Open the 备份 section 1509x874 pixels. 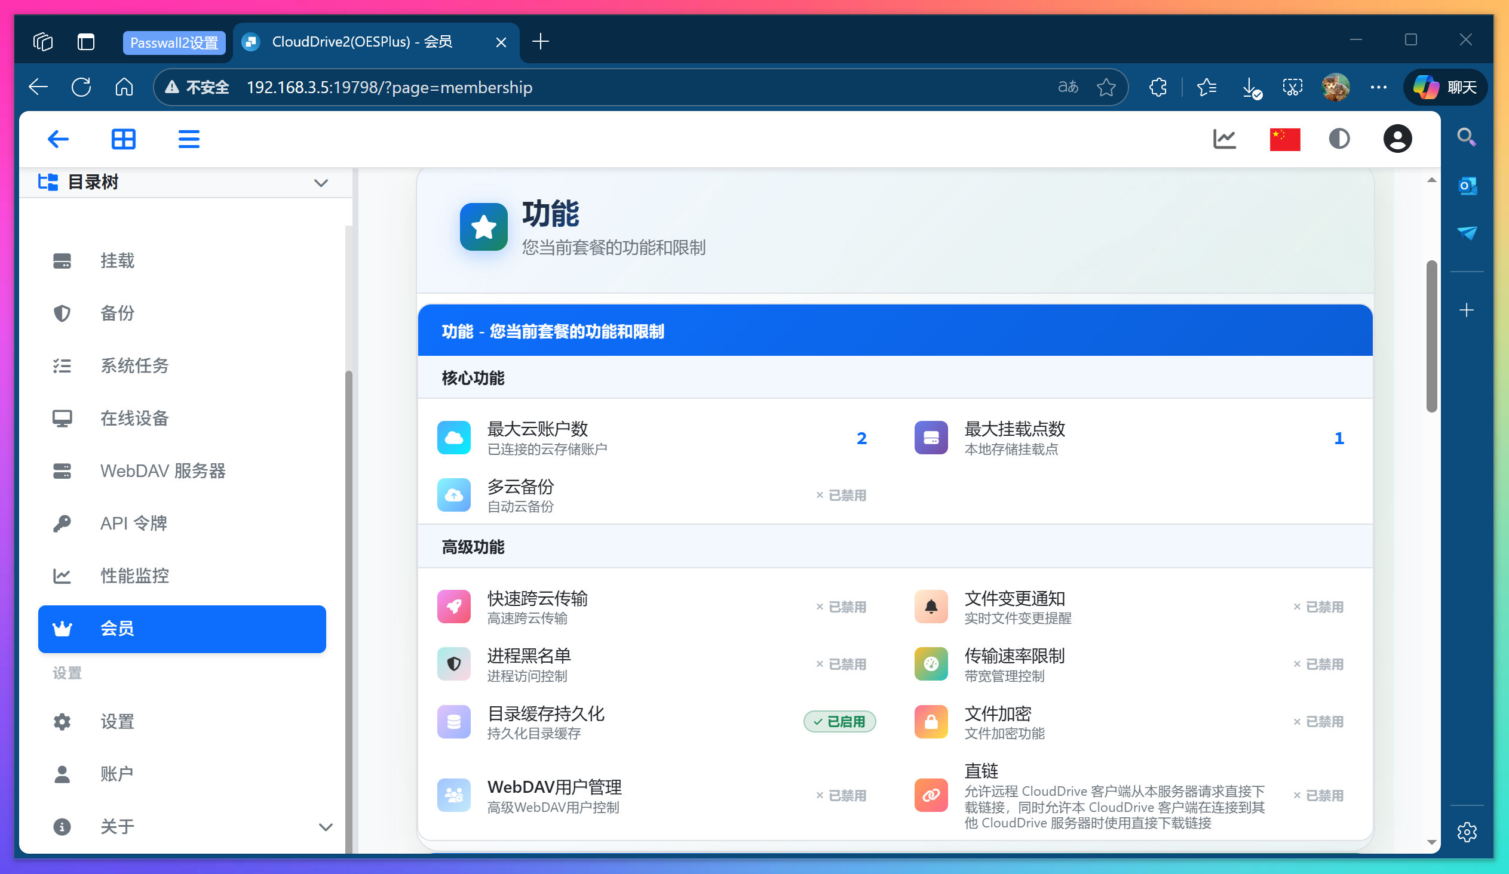117,313
